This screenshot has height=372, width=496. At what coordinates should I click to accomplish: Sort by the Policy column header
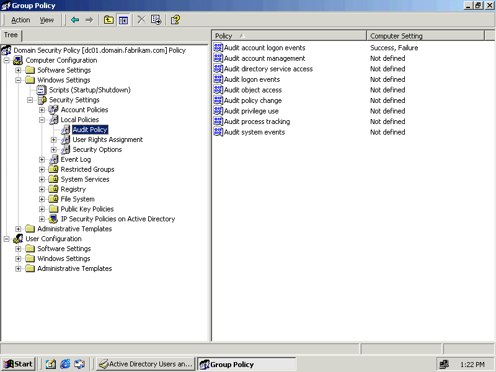tap(289, 36)
